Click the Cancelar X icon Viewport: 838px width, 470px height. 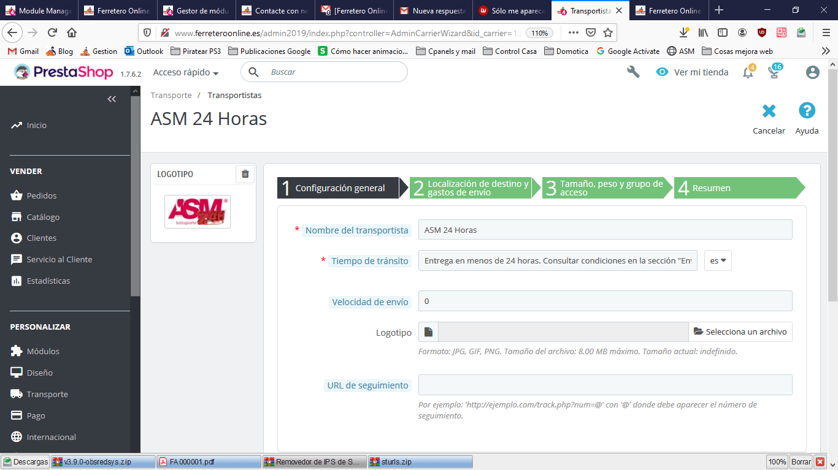(x=769, y=111)
